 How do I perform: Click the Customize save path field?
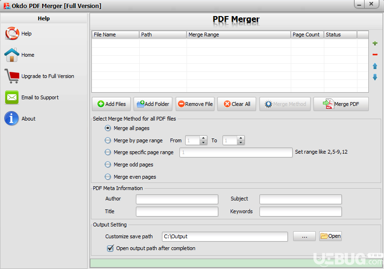(x=225, y=236)
